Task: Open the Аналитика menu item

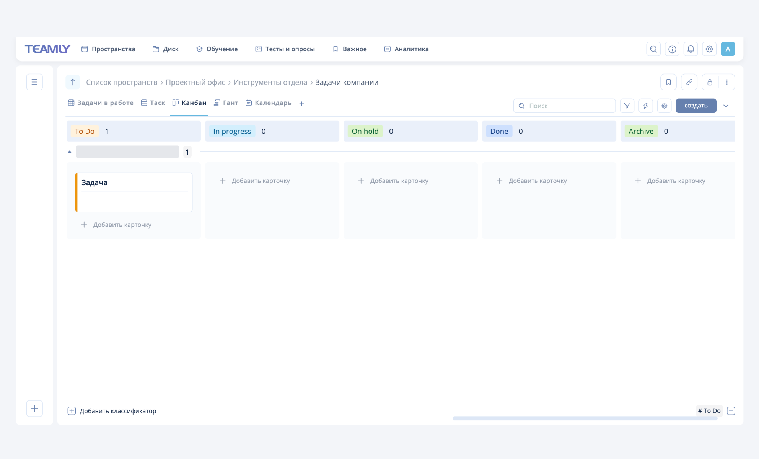Action: click(x=406, y=49)
